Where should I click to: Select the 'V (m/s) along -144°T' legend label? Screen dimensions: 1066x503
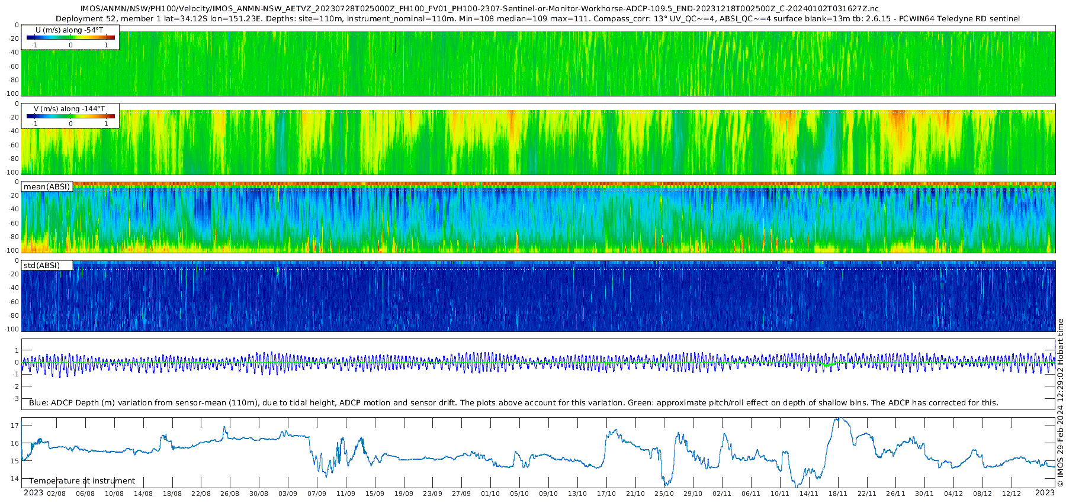click(x=69, y=108)
